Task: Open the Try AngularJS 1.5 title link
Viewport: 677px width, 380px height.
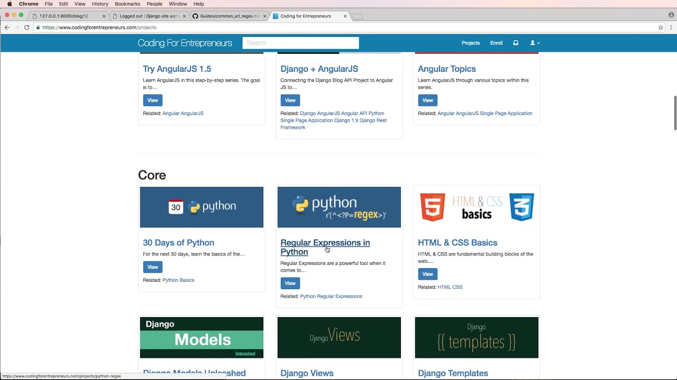Action: pyautogui.click(x=177, y=69)
